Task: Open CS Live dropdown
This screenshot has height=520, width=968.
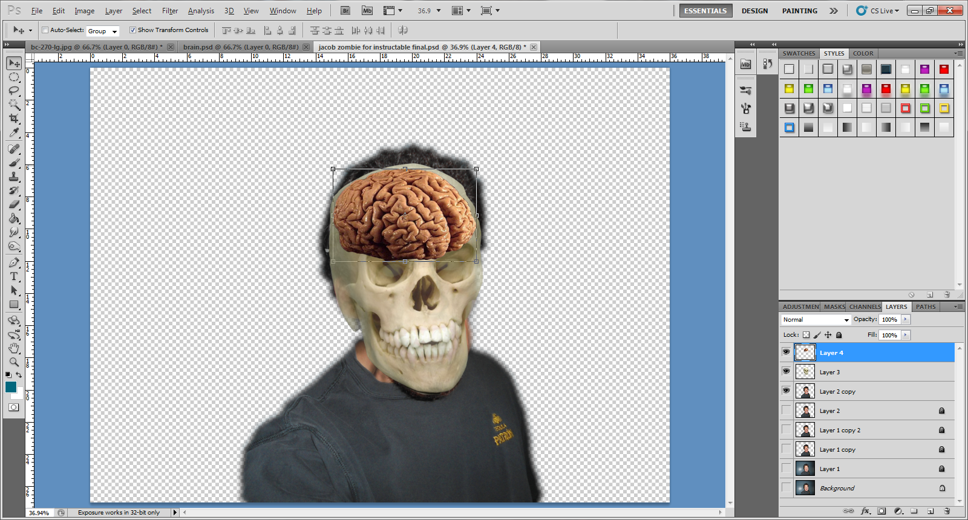Action: coord(878,10)
